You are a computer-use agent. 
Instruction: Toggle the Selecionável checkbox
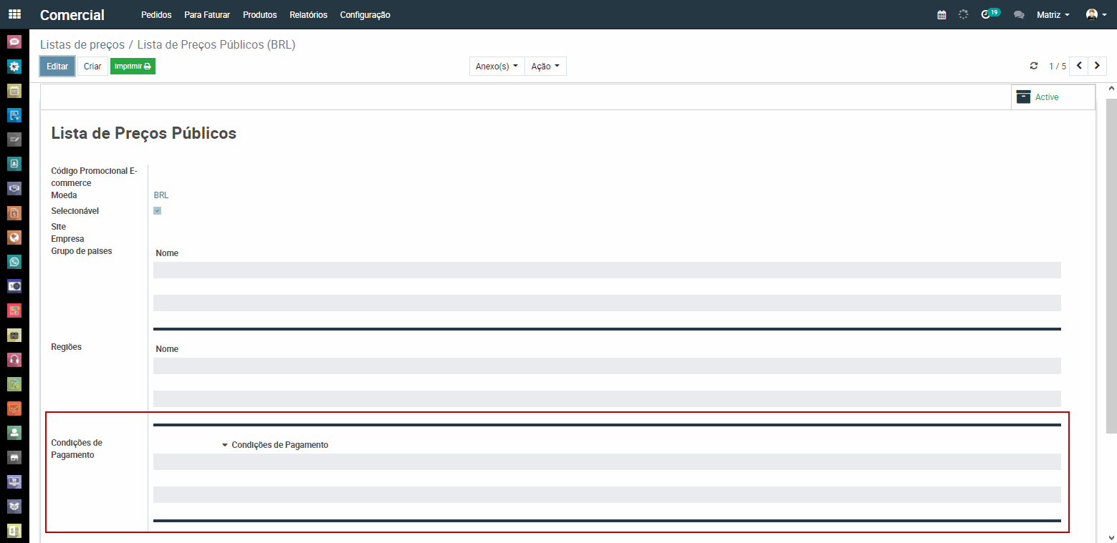tap(158, 211)
